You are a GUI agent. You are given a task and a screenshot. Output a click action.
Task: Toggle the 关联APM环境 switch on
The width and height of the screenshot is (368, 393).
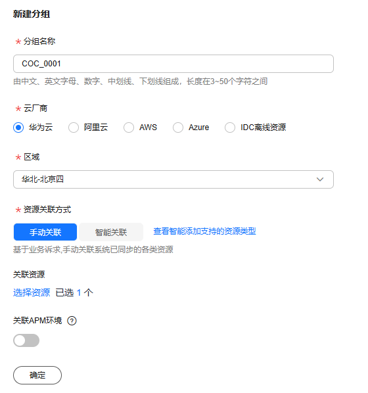(x=26, y=340)
